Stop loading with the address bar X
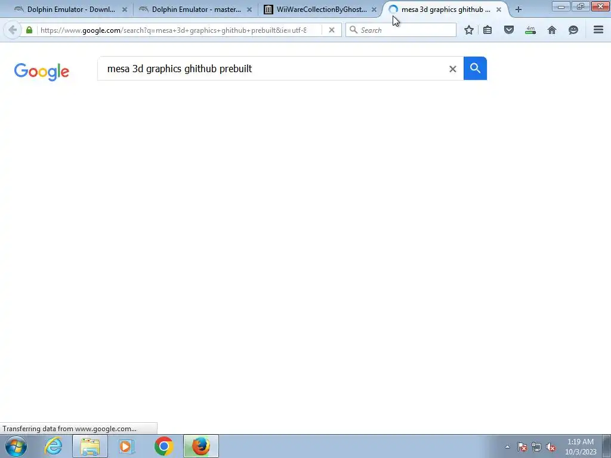This screenshot has width=611, height=458. [x=332, y=30]
